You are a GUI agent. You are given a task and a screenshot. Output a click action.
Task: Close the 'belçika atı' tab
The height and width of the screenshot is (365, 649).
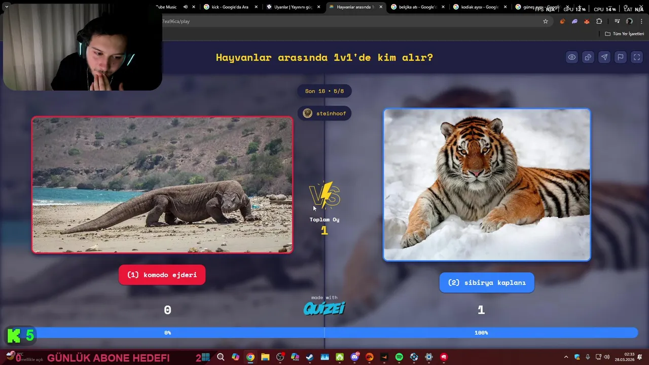coord(443,7)
